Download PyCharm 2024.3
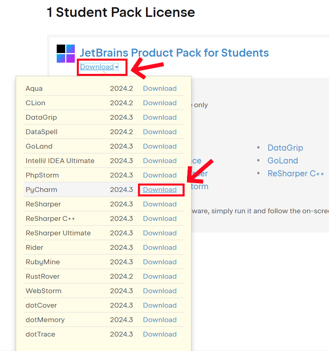The width and height of the screenshot is (329, 351). 160,190
